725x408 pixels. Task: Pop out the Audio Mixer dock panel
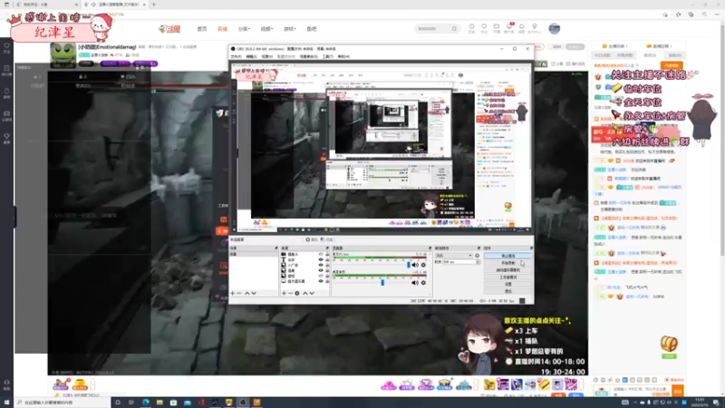pyautogui.click(x=430, y=248)
